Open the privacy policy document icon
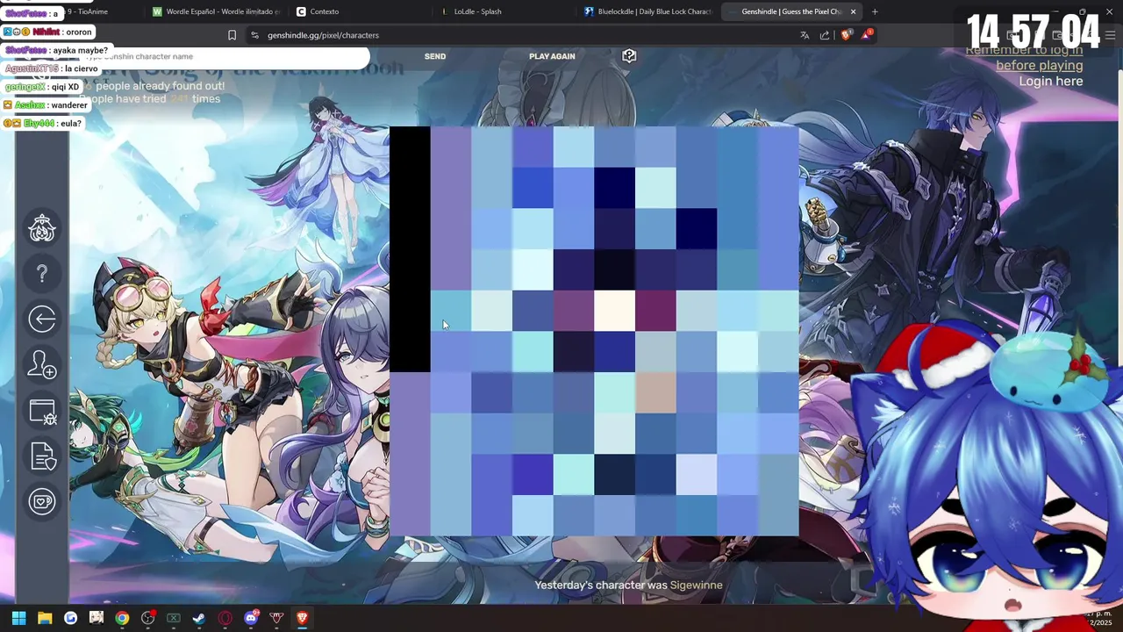This screenshot has width=1123, height=632. point(42,456)
